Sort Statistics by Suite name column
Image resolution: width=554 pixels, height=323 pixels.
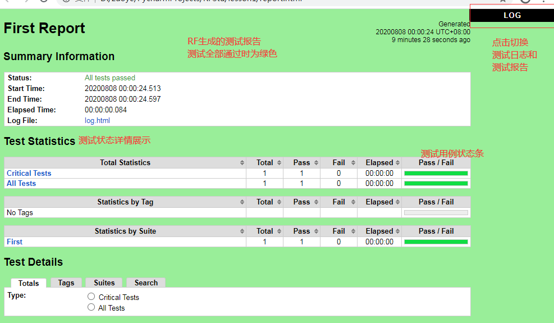click(125, 231)
